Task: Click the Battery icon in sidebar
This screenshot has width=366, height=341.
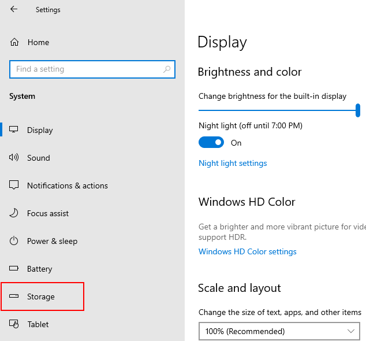Action: (14, 268)
